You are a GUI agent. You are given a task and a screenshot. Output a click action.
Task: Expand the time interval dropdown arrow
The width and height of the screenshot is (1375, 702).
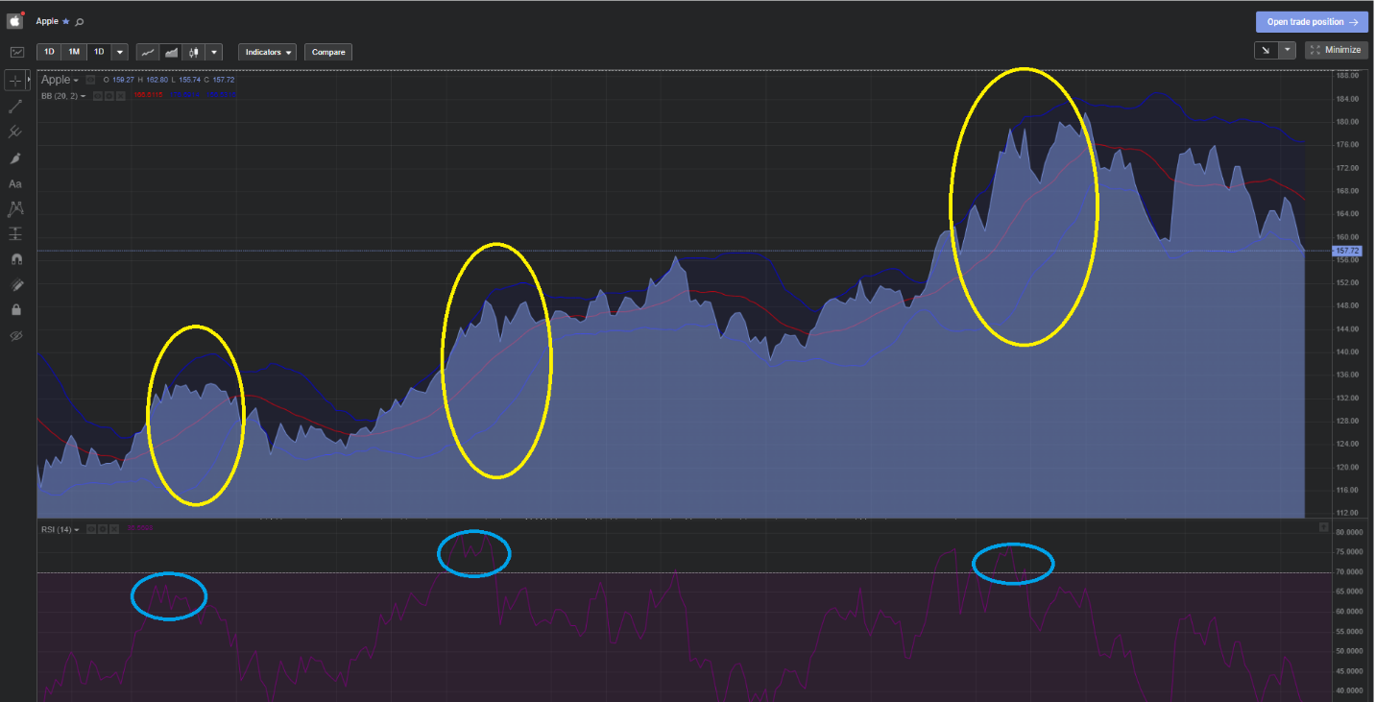120,52
